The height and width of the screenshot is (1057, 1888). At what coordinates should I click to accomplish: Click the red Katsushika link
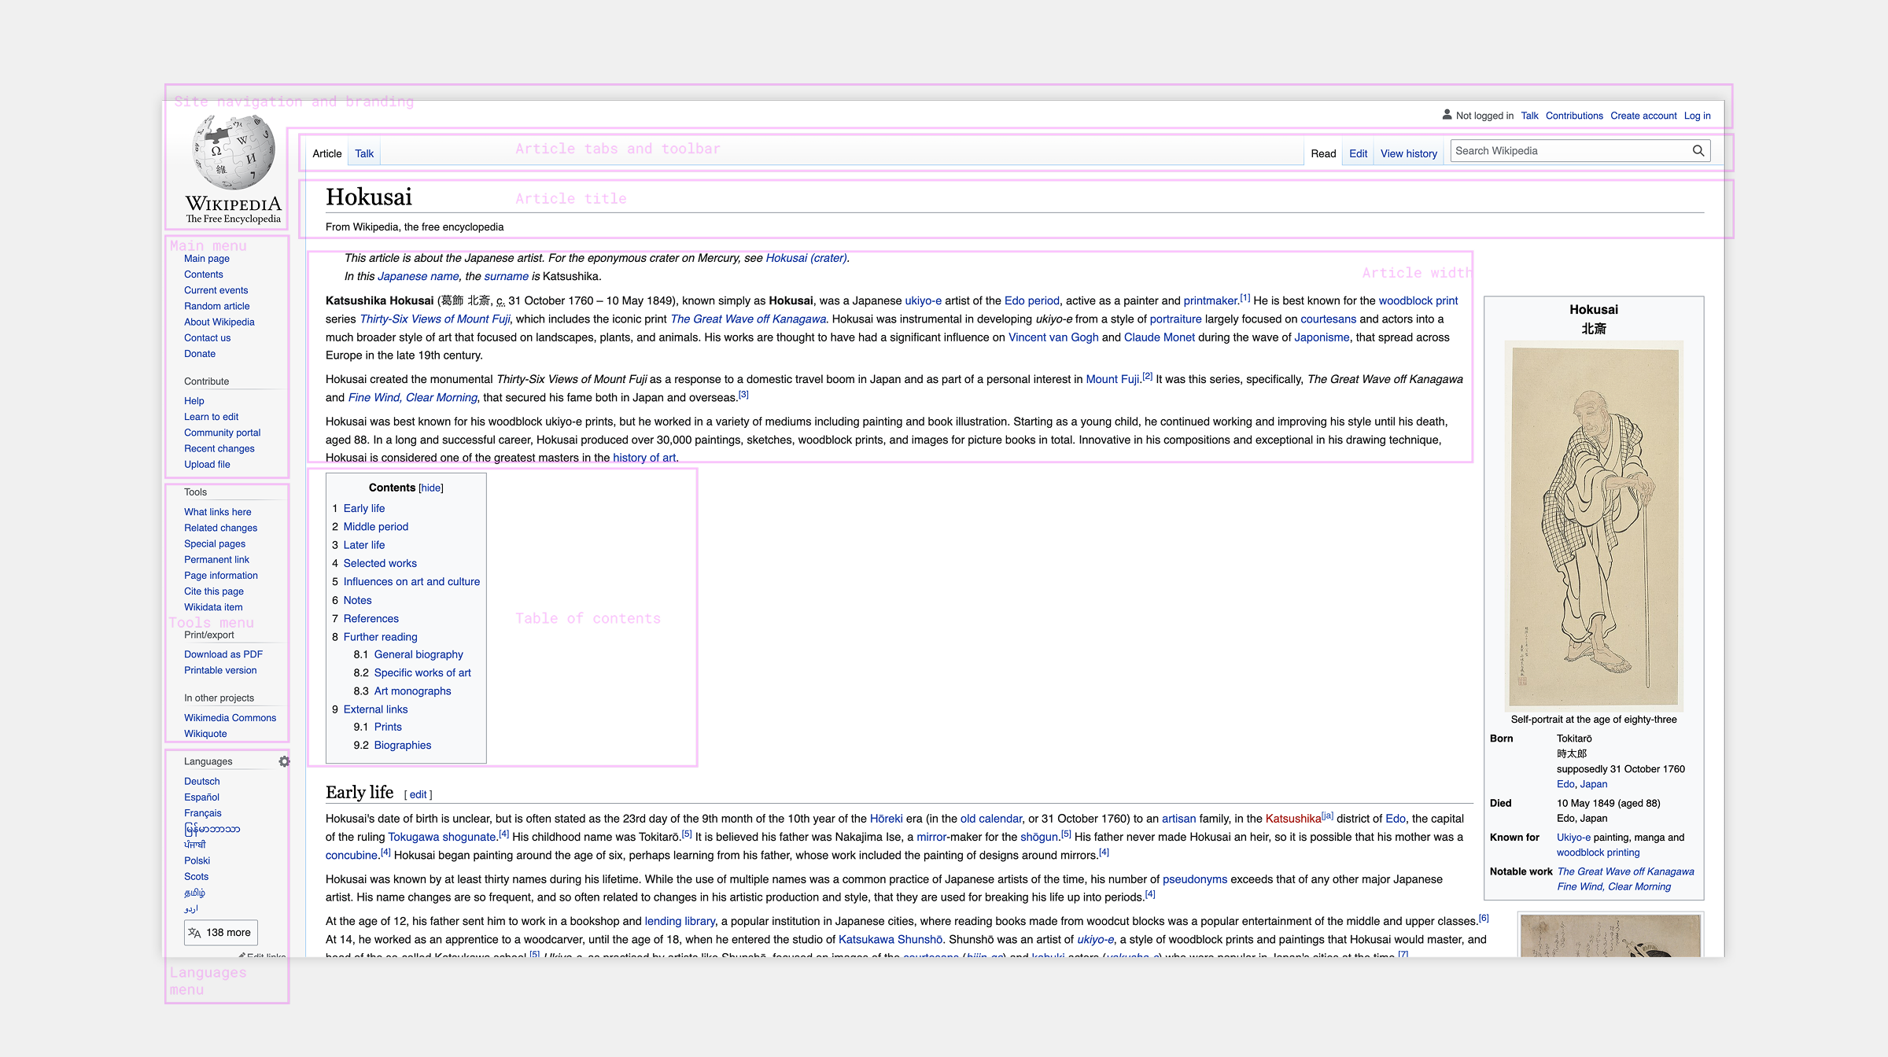1293,819
